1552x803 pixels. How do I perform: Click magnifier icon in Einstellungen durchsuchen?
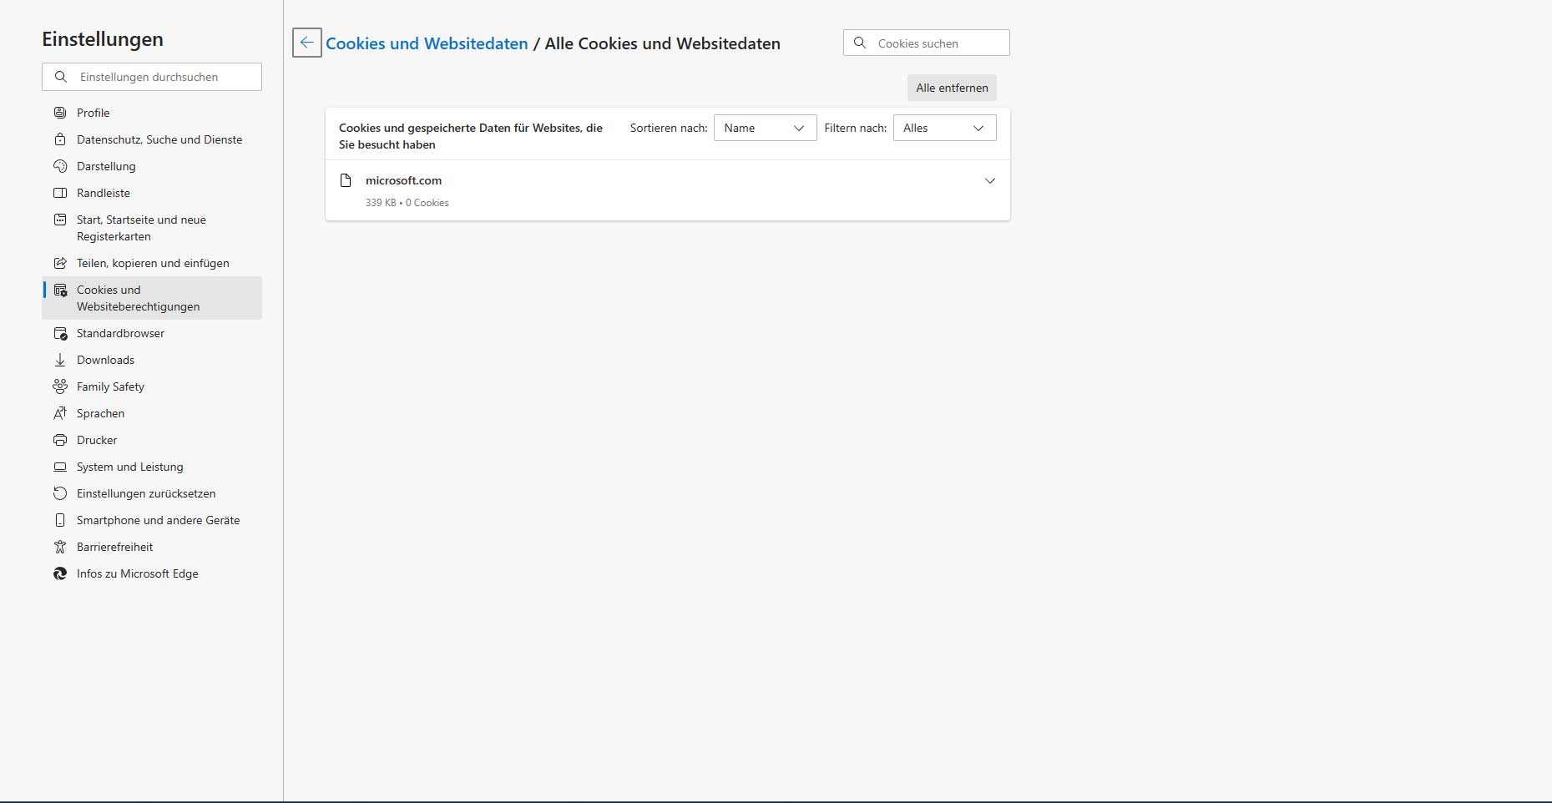coord(60,77)
